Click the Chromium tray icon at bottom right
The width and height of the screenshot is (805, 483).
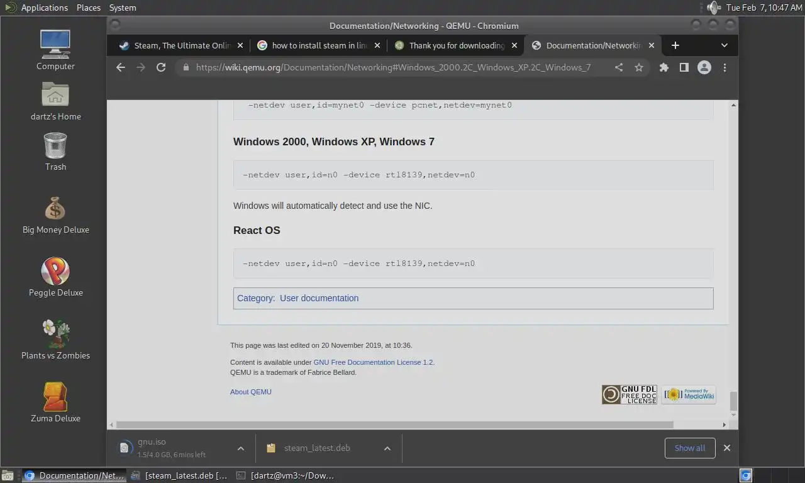point(746,475)
